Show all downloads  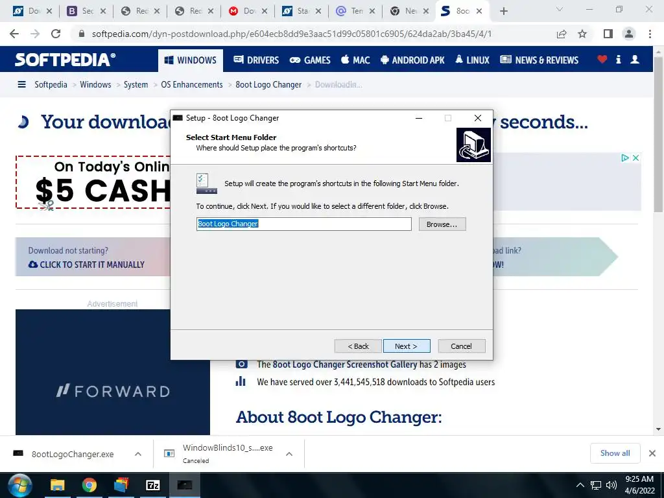pos(615,453)
